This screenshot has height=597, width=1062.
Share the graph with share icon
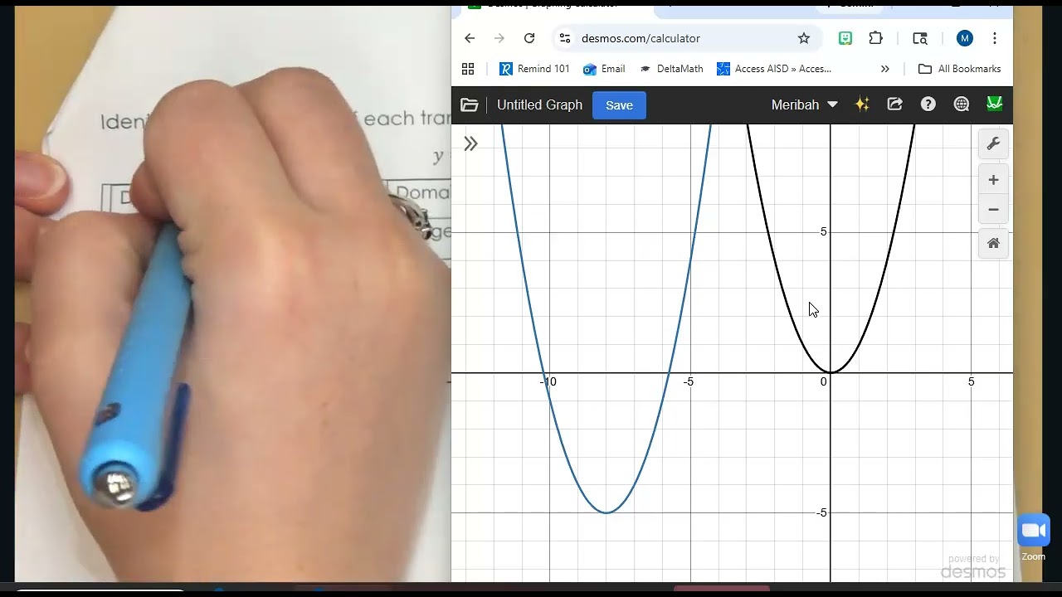pos(895,104)
